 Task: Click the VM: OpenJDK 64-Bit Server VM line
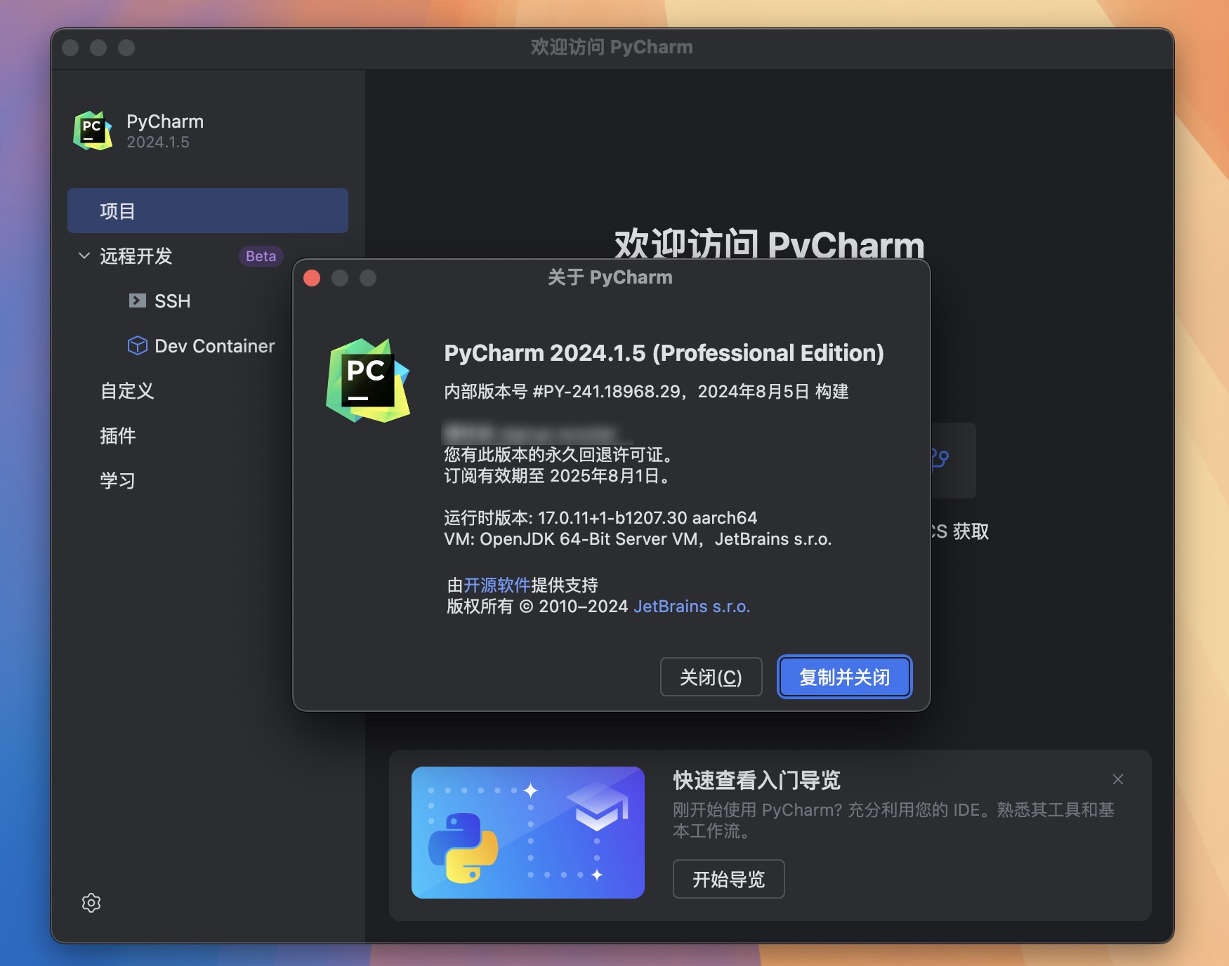click(x=638, y=538)
